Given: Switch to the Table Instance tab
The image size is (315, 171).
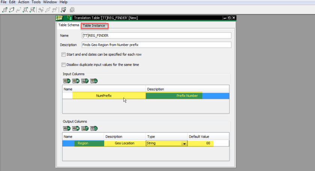Looking at the screenshot, I should pos(94,26).
